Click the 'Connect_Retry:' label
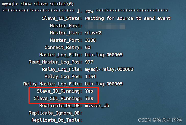The height and width of the screenshot is (125, 186). (63, 47)
